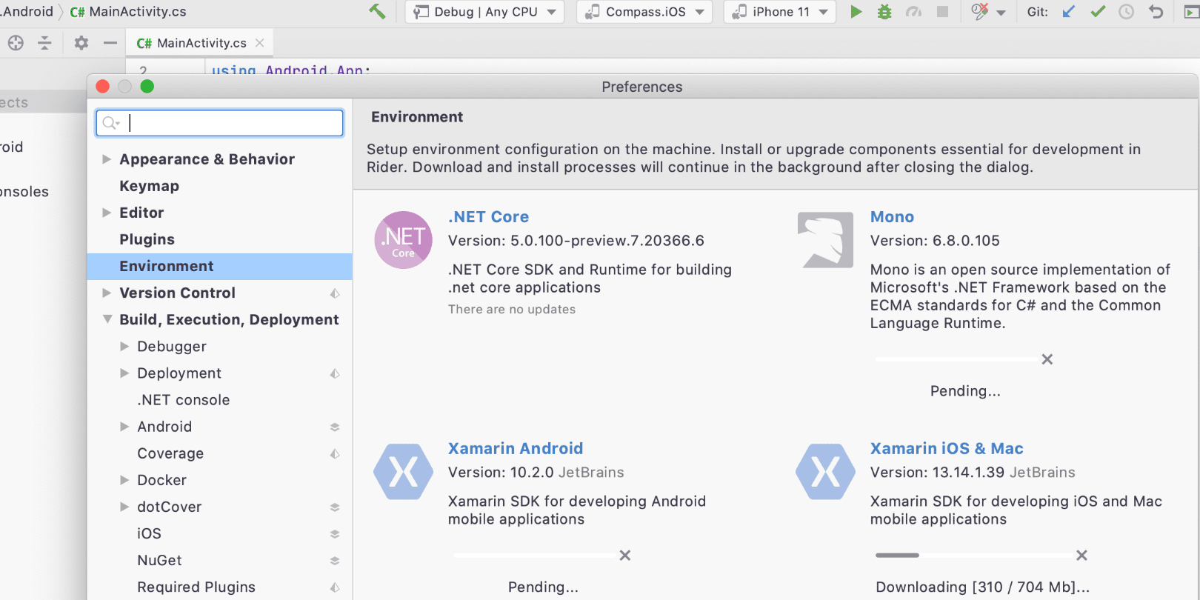Collapse Build, Execution, Deployment section
Image resolution: width=1200 pixels, height=600 pixels.
(x=107, y=319)
